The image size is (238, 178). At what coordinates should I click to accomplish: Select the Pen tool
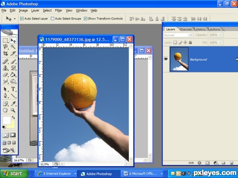[x=5, y=95]
